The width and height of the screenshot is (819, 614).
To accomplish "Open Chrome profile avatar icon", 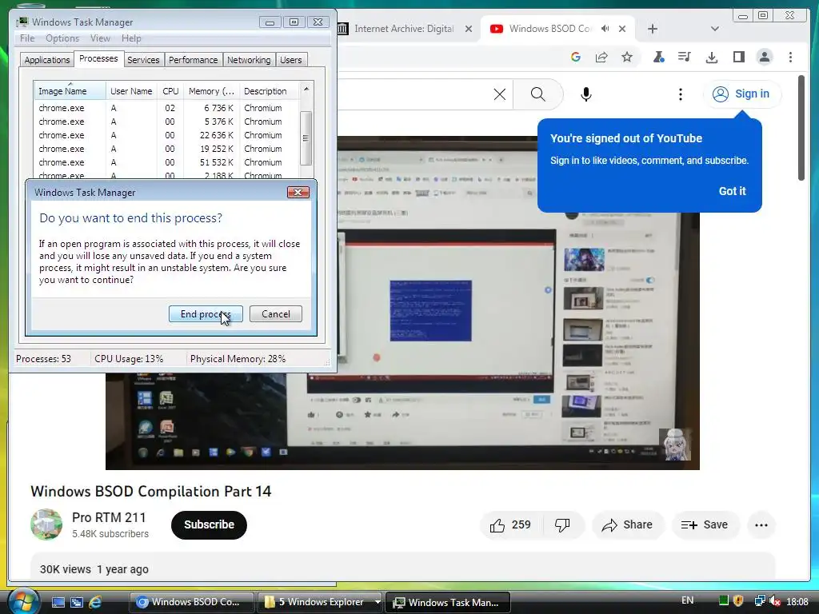I will 765,57.
